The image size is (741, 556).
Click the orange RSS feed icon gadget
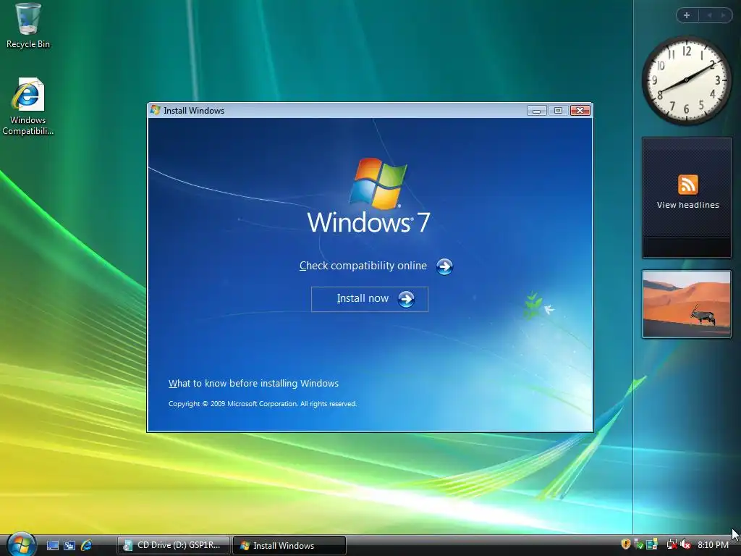[x=687, y=185]
